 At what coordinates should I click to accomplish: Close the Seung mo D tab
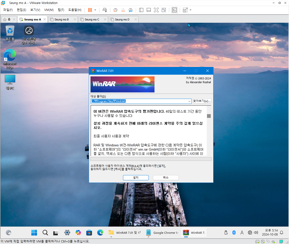click(x=136, y=19)
